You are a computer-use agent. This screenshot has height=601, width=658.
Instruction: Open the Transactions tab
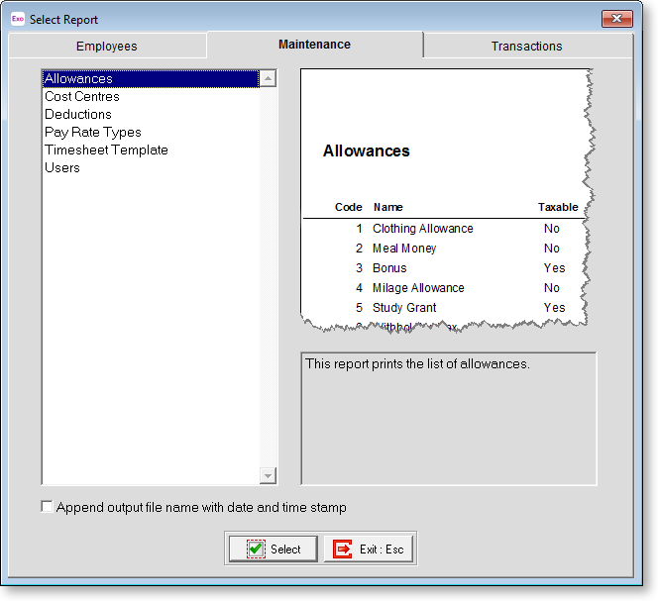pos(526,47)
